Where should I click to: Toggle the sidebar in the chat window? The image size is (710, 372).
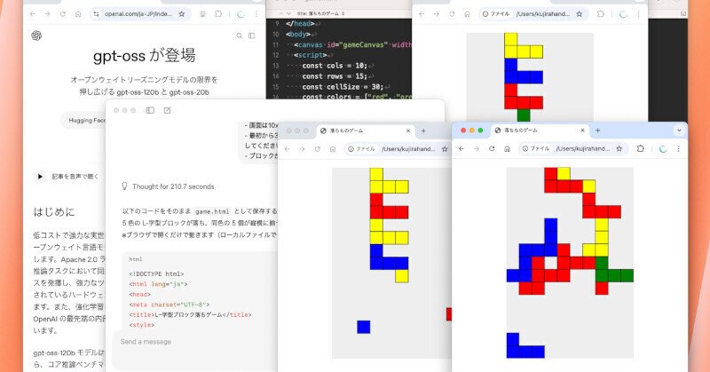150,110
